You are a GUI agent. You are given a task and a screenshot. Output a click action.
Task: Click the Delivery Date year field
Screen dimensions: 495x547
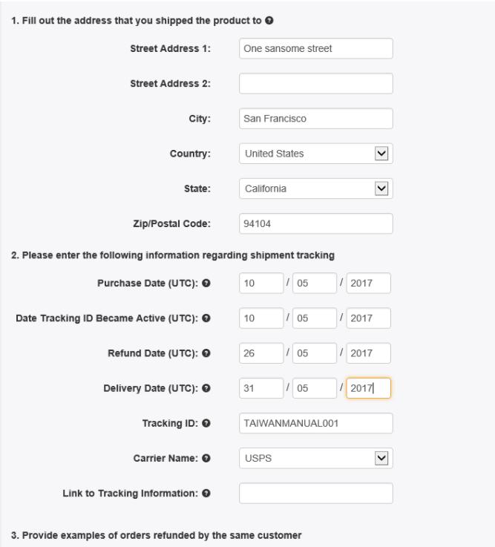coord(368,387)
